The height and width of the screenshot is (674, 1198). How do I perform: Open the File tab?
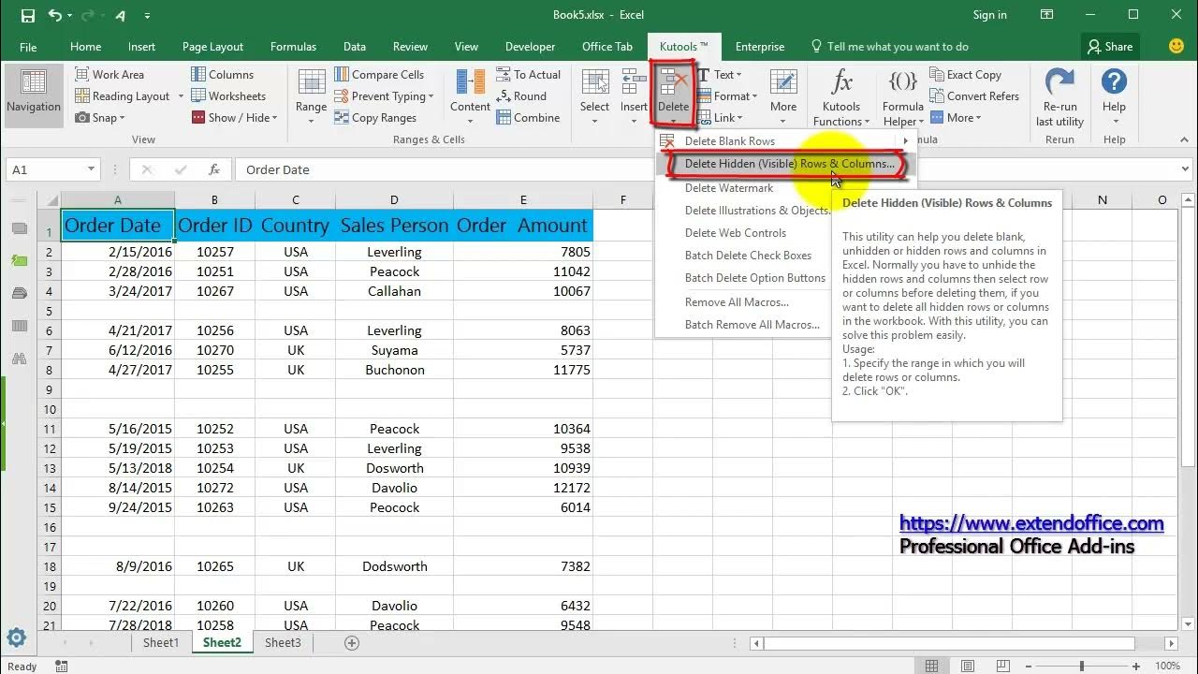click(28, 47)
